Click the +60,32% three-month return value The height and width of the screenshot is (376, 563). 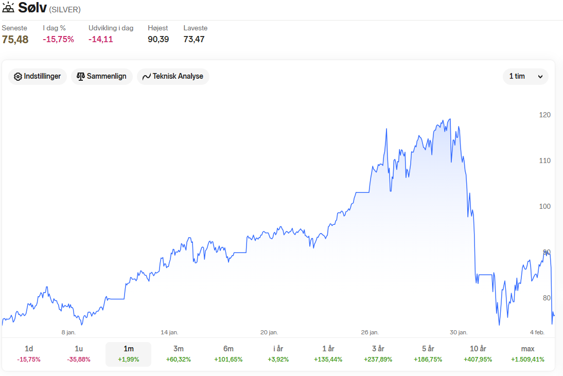[x=179, y=359]
